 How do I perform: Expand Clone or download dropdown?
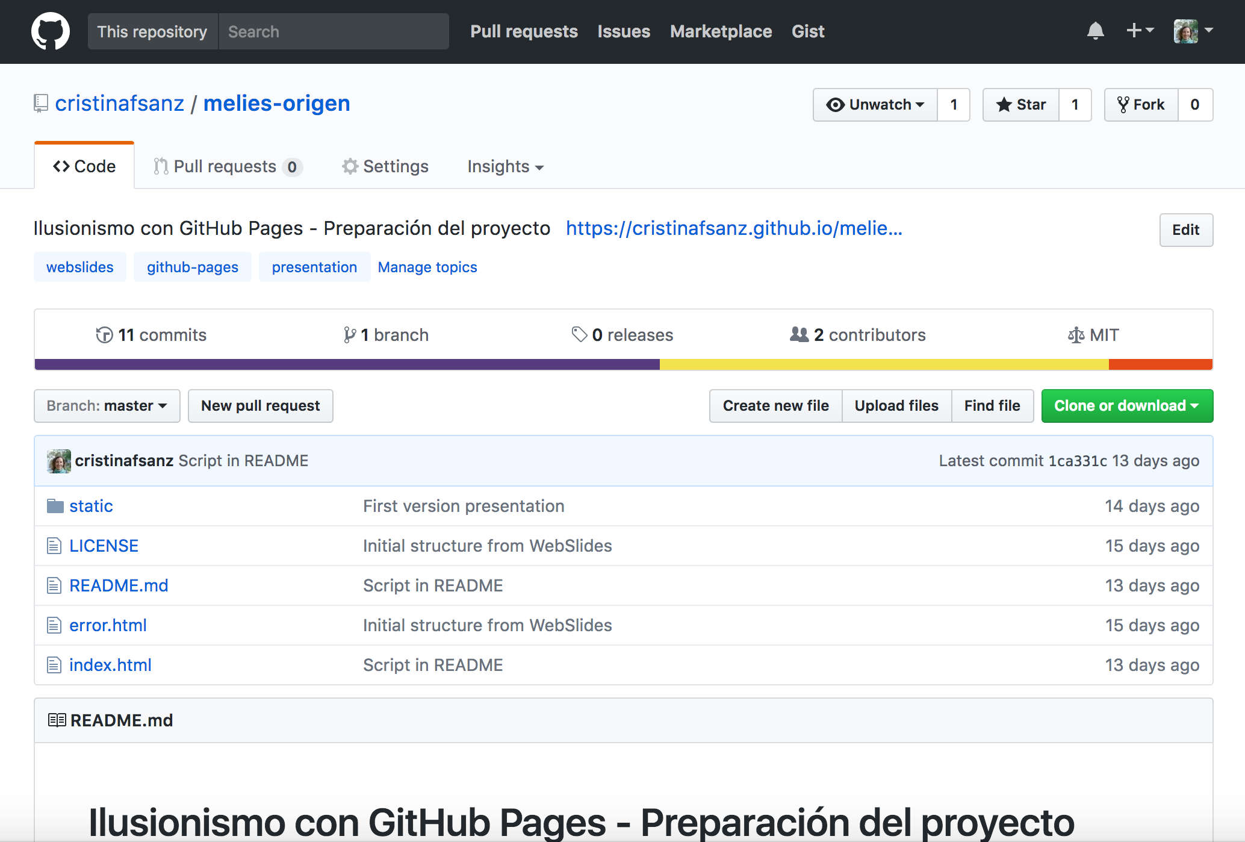(x=1127, y=406)
